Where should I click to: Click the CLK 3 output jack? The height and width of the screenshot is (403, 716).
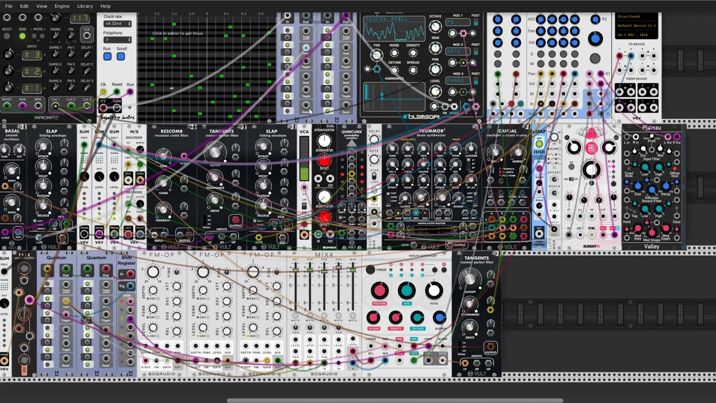87,106
